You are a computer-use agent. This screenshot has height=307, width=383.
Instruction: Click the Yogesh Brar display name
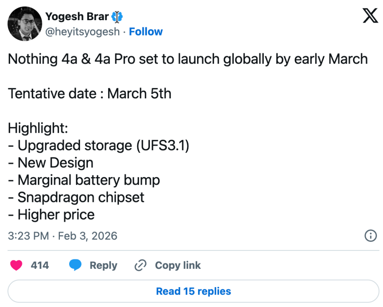tap(77, 17)
